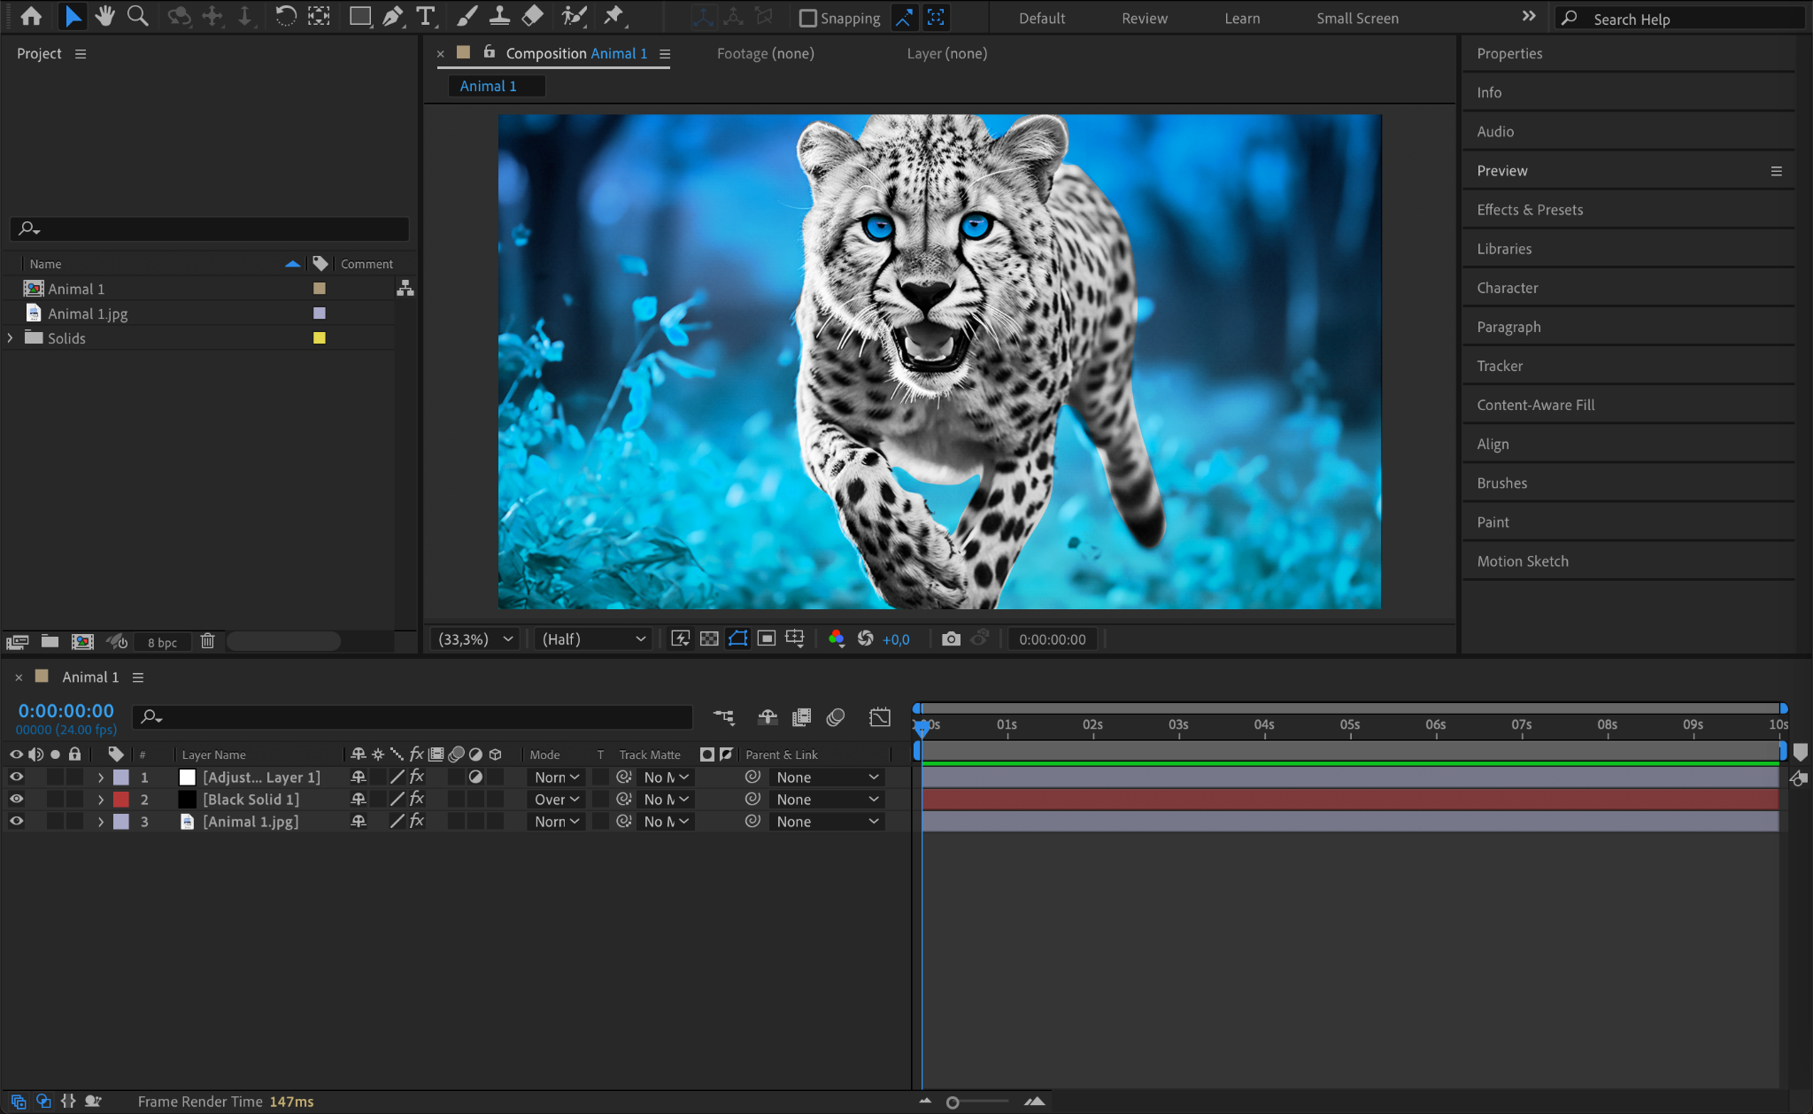Viewport: 1813px width, 1114px height.
Task: Select the Puppet Pin tool
Action: point(613,16)
